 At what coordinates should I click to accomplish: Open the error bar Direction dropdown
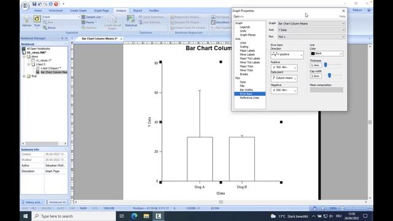[287, 55]
